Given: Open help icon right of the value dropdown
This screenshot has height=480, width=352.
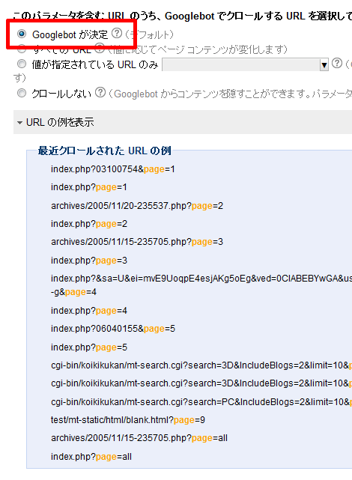Looking at the screenshot, I should click(x=337, y=63).
